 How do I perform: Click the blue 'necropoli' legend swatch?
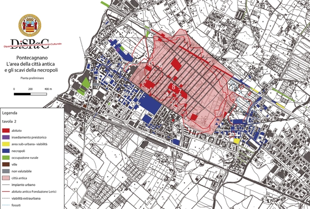(x=6, y=152)
